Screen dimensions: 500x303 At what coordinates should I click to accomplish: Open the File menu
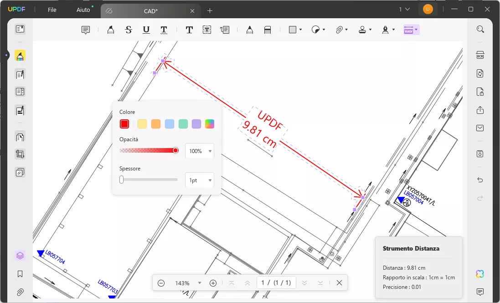pos(52,10)
